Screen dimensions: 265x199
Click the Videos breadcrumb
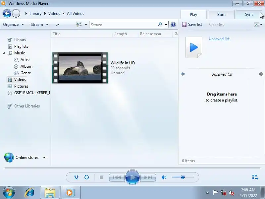point(54,14)
